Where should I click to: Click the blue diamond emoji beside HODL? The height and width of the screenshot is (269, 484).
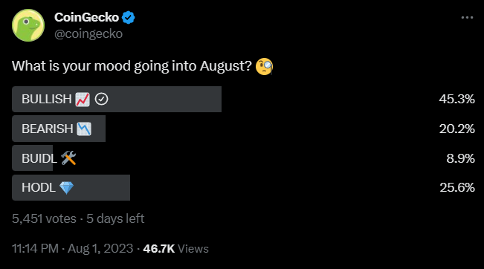[x=66, y=188]
